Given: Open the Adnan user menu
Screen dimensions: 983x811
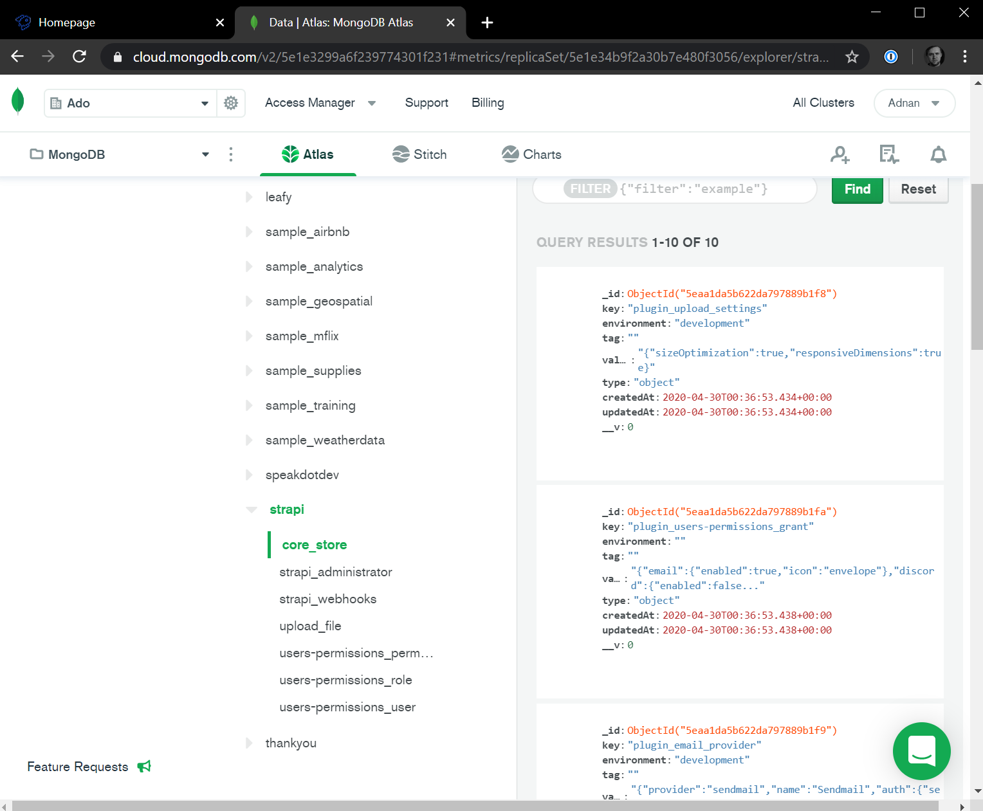Looking at the screenshot, I should coord(914,103).
